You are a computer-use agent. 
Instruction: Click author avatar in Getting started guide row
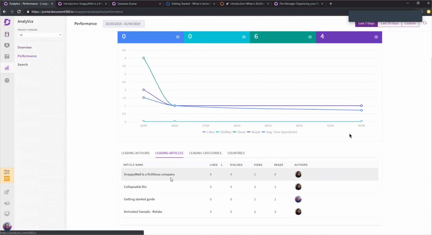point(298,199)
